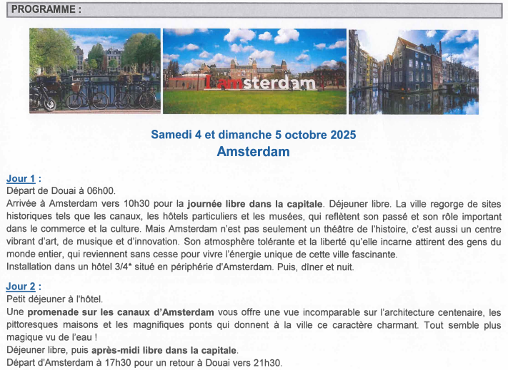Click the line starting vibrant d'art, de musique
Viewport: 508px width, 370px height.
coord(254,242)
